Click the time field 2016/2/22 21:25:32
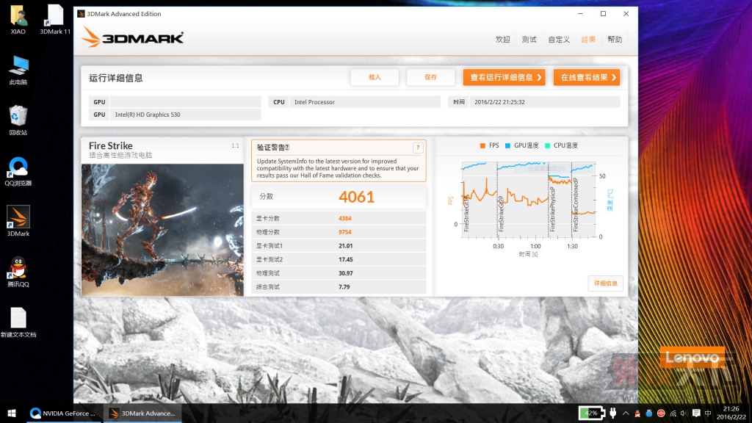This screenshot has width=752, height=423. (545, 102)
